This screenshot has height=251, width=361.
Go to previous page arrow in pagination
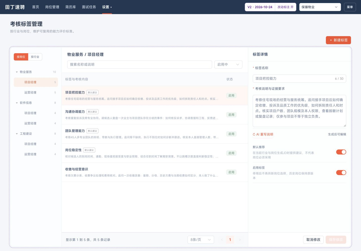pyautogui.click(x=222, y=240)
